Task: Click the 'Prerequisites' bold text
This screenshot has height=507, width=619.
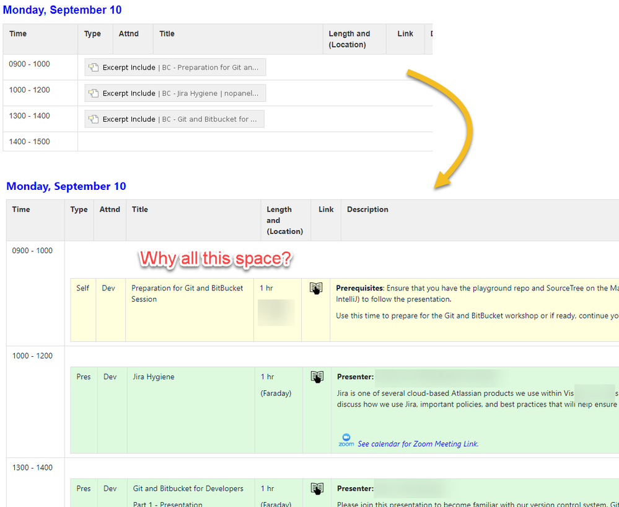Action: point(359,288)
